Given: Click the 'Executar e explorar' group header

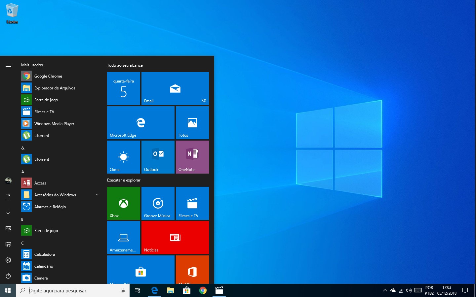Looking at the screenshot, I should [x=124, y=180].
